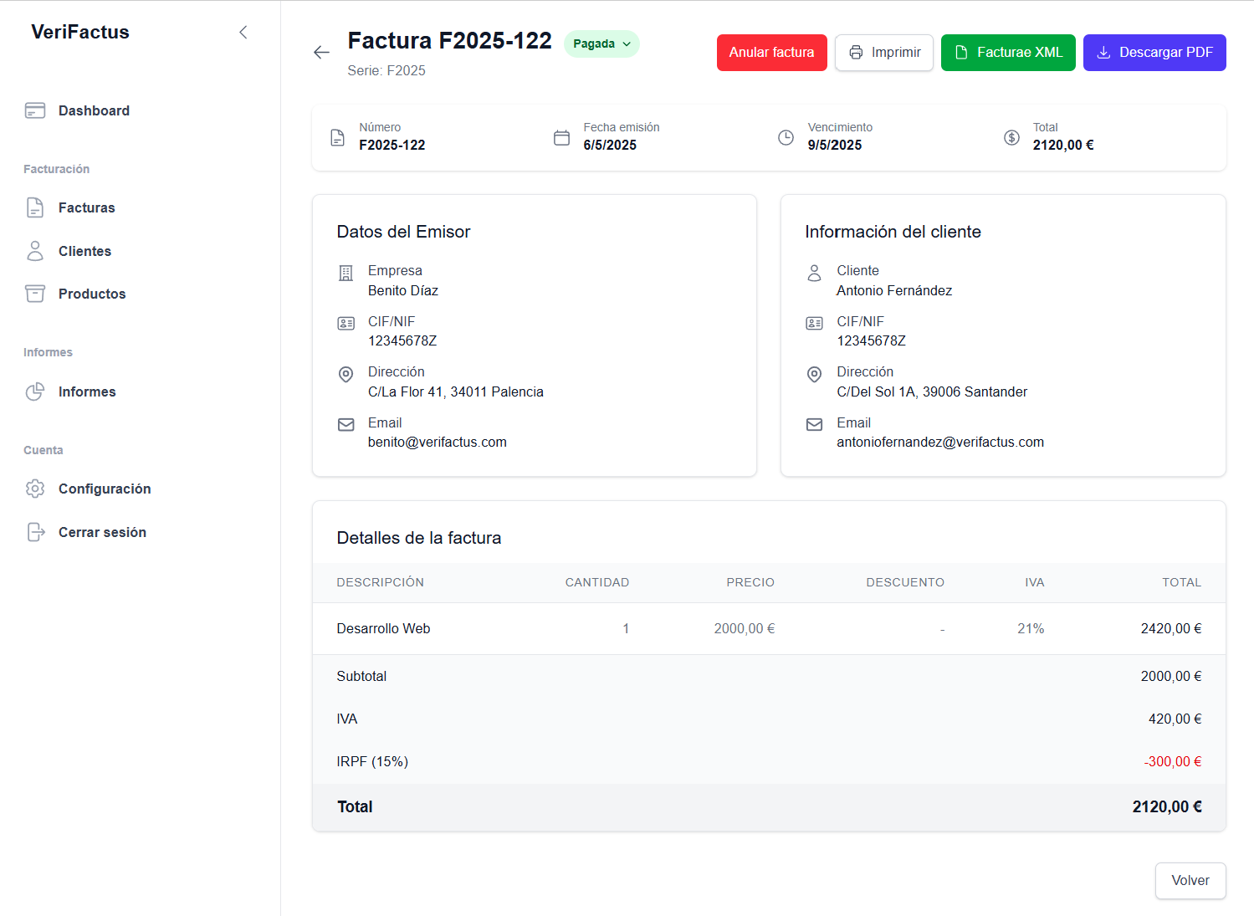
Task: Switch to the Dashboard section
Action: (94, 110)
